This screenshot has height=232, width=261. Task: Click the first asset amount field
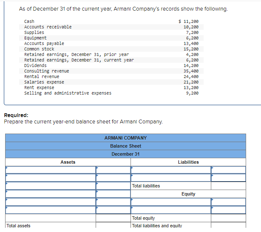[113, 170]
